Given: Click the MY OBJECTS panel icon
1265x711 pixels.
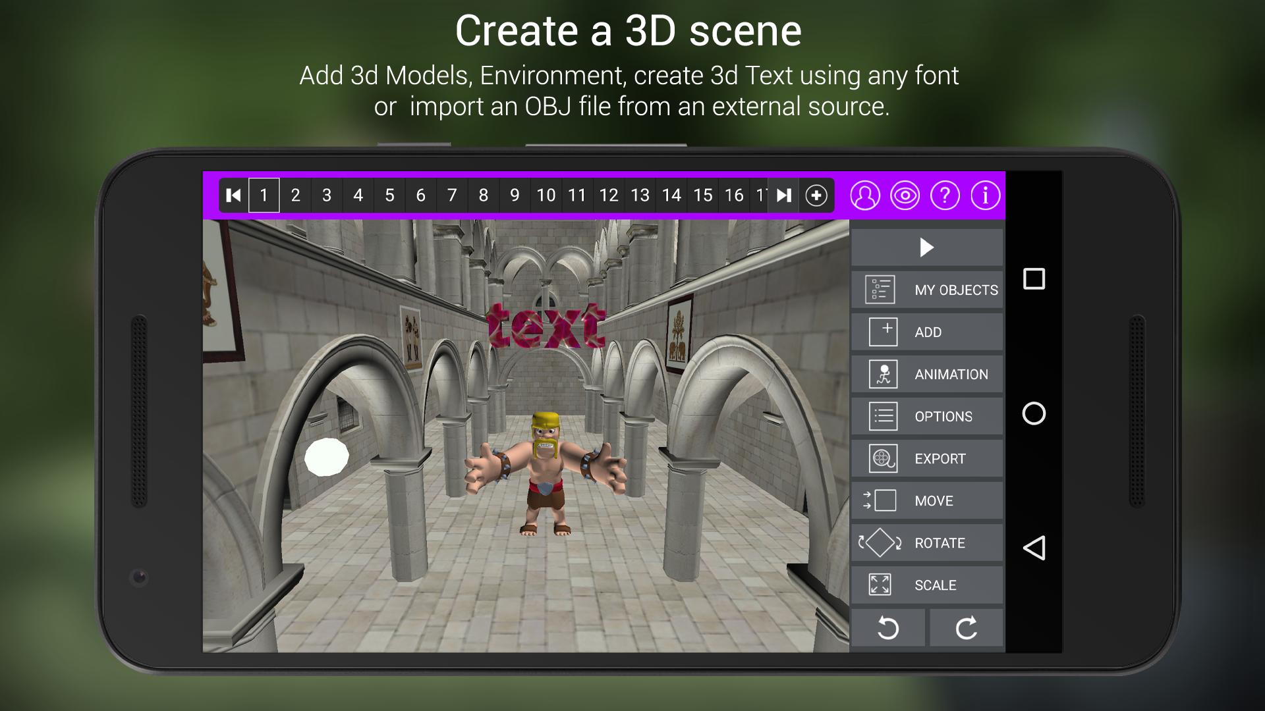Looking at the screenshot, I should [880, 290].
